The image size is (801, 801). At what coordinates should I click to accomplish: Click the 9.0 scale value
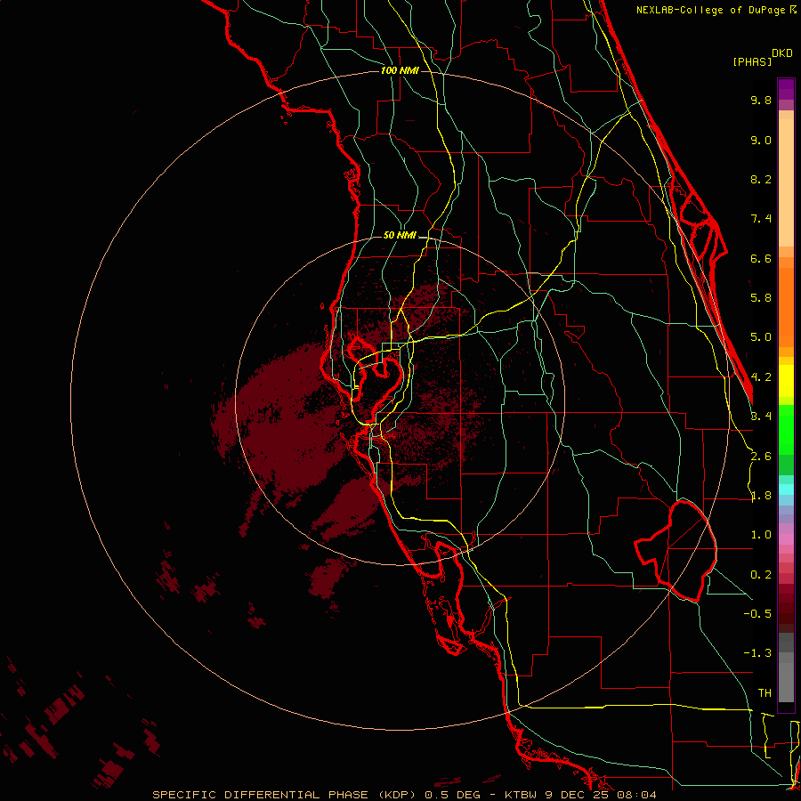coord(761,140)
